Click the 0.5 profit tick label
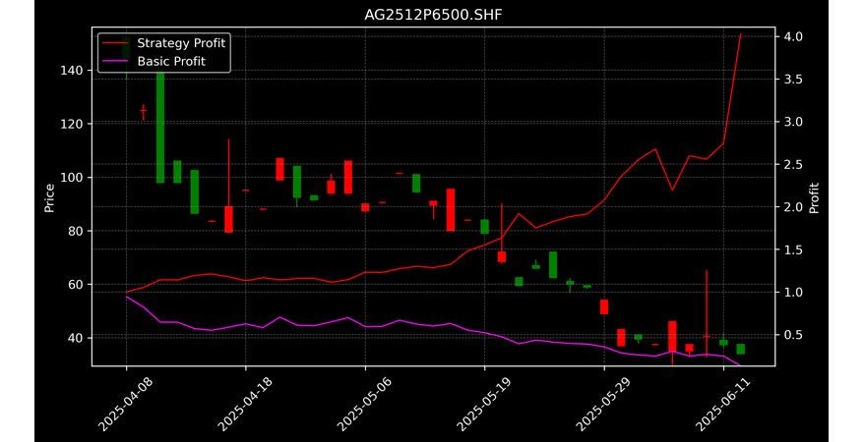This screenshot has width=864, height=442. pos(792,335)
